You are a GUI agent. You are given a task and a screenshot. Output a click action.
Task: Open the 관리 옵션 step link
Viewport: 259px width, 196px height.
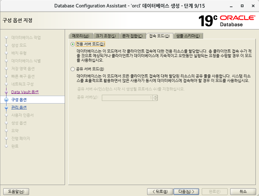[x=19, y=107]
